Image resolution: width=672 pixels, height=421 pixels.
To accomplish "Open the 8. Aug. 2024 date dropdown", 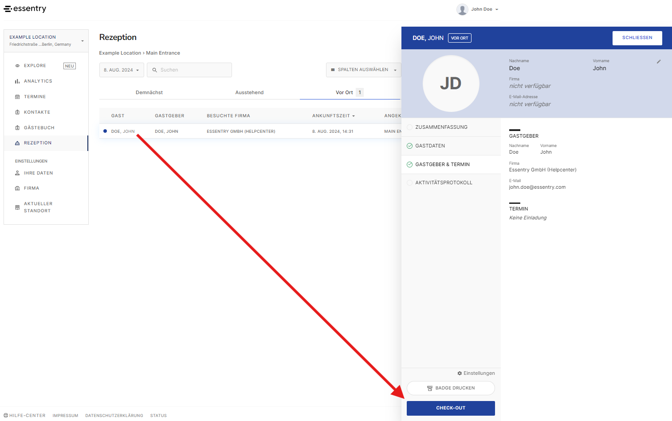I will click(x=122, y=70).
